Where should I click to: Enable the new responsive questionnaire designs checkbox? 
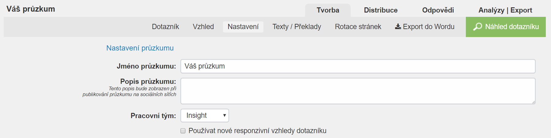(183, 131)
